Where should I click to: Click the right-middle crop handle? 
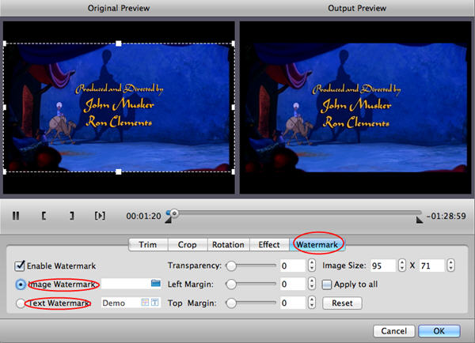pyautogui.click(x=234, y=107)
